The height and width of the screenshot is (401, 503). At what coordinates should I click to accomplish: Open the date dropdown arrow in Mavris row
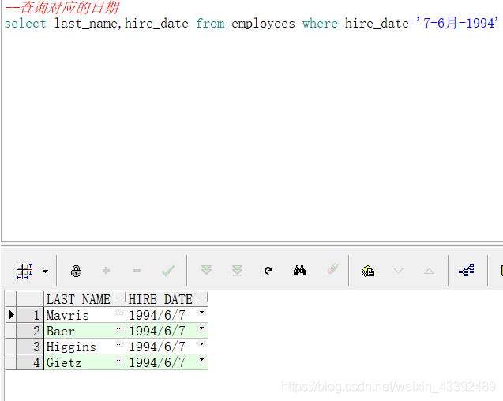202,312
